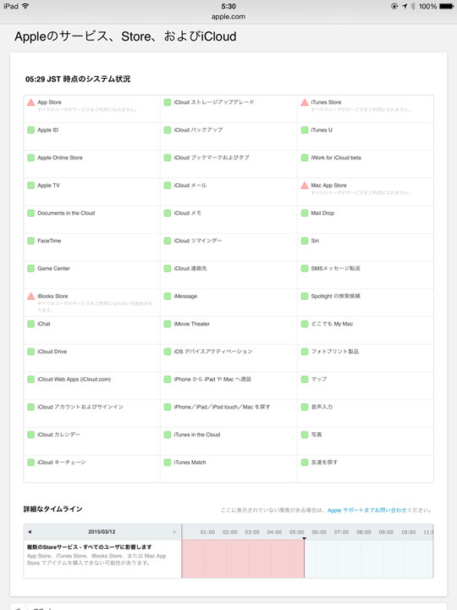The image size is (457, 610).
Task: Tap the Wi-Fi icon in the status bar
Action: pos(25,6)
